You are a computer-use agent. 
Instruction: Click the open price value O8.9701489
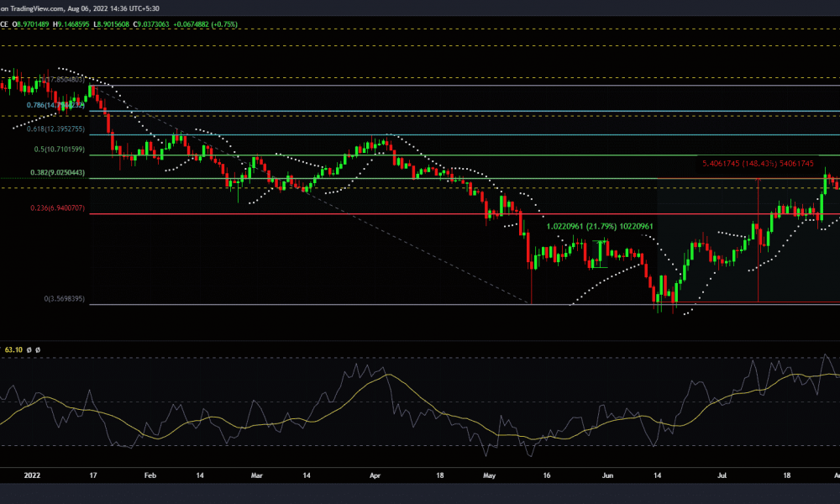click(30, 24)
